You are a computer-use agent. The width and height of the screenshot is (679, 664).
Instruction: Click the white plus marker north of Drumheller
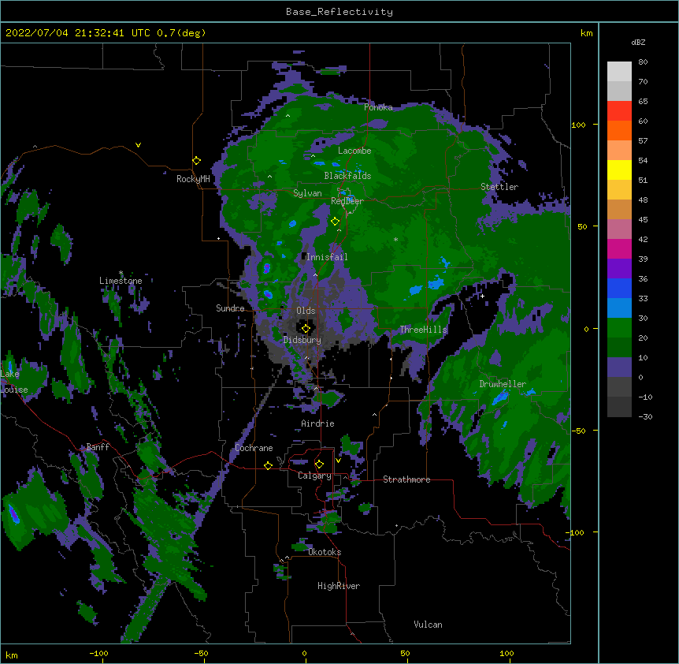coord(482,296)
